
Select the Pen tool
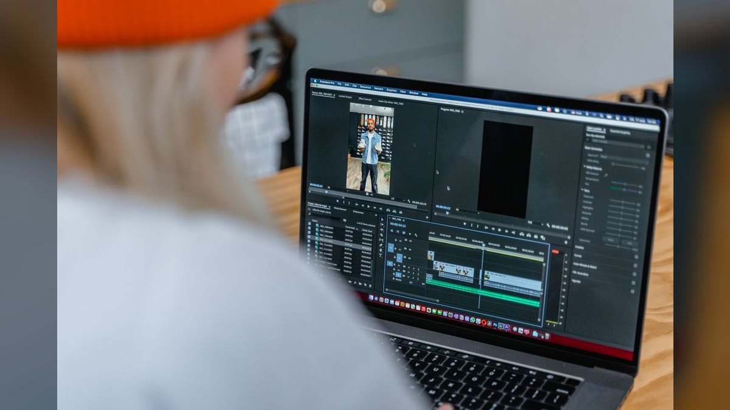(381, 245)
